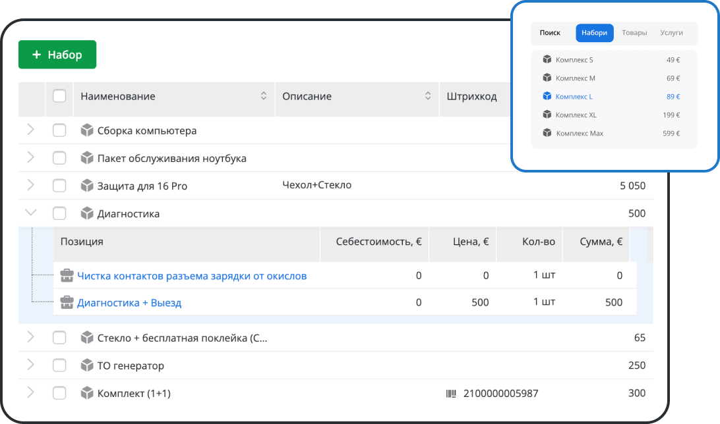Click the box icon beside Комплекс S
This screenshot has height=424, width=720.
[546, 59]
